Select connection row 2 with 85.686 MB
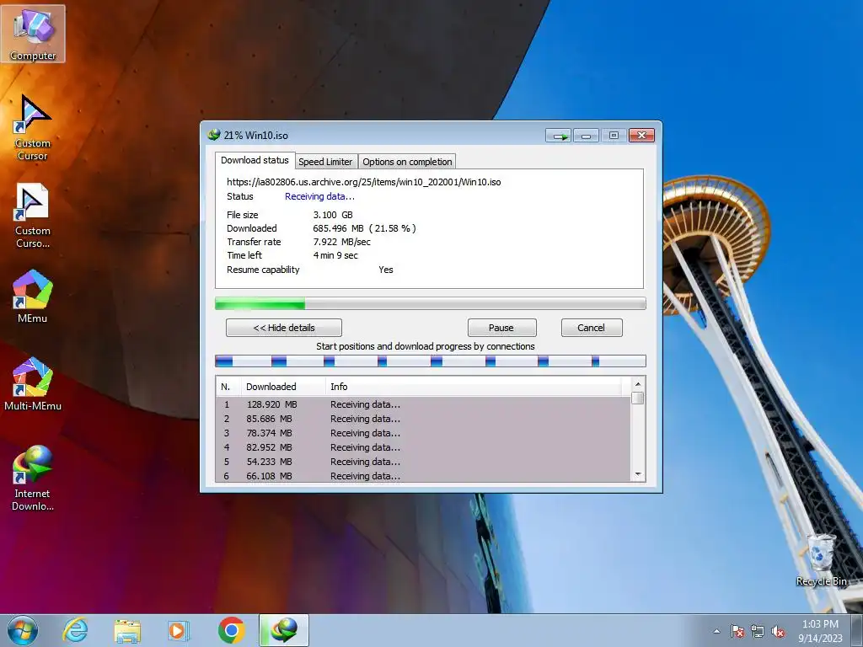This screenshot has height=647, width=863. [x=423, y=419]
